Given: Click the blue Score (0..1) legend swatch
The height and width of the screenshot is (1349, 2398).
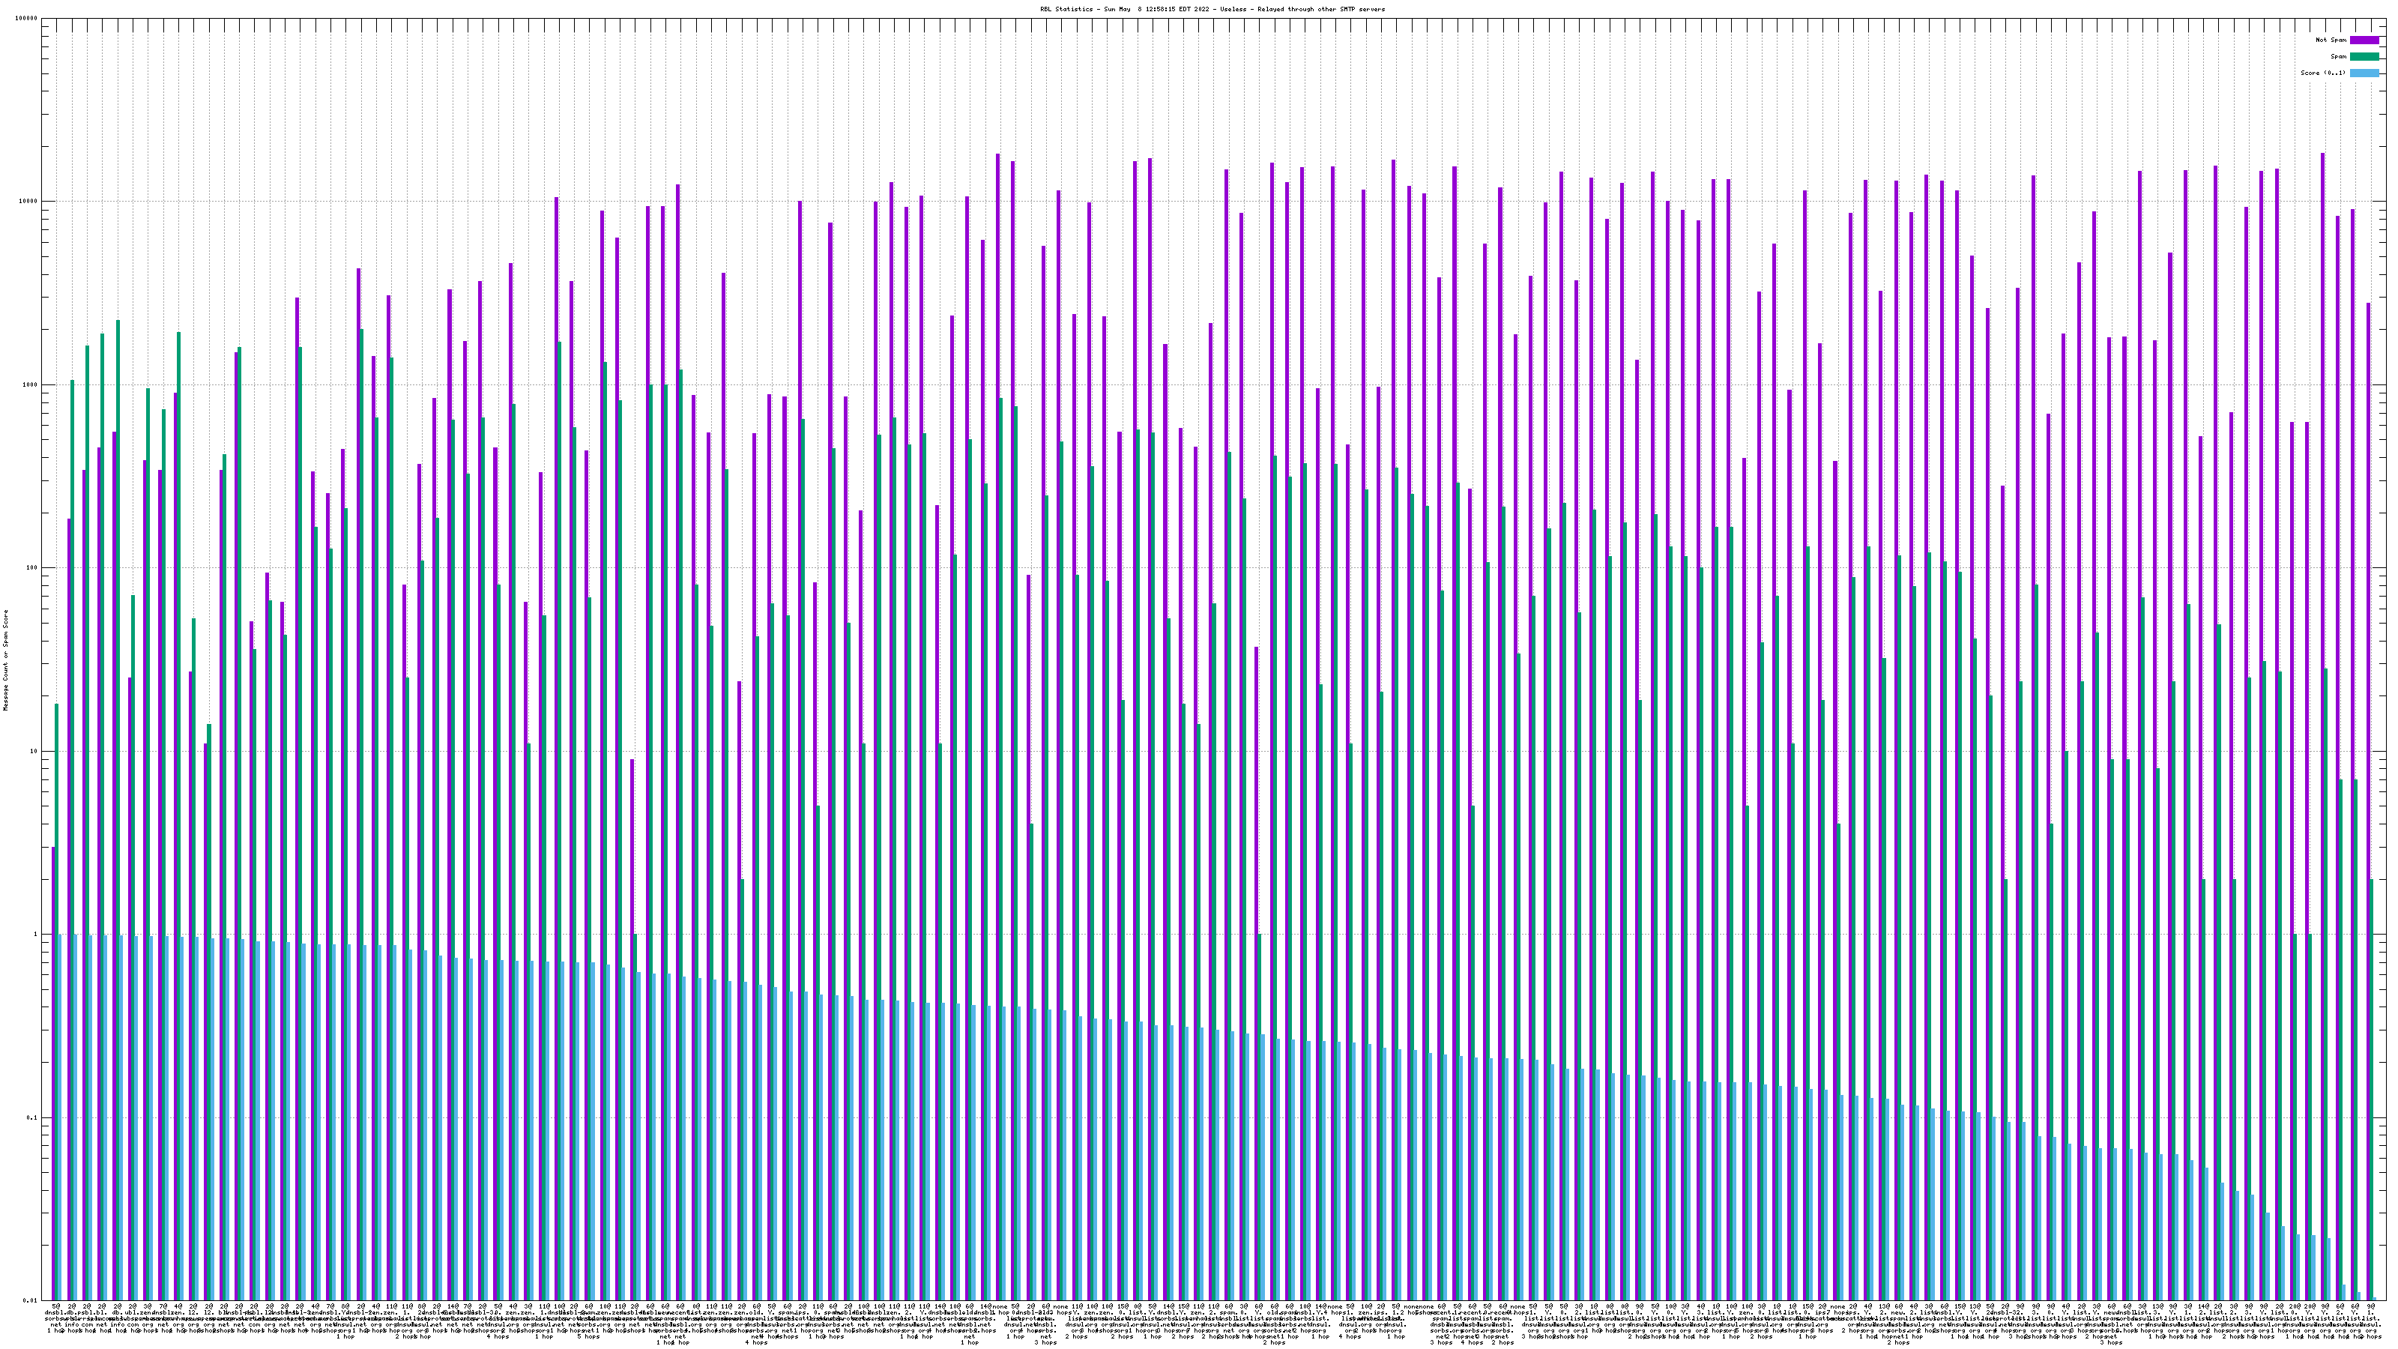Looking at the screenshot, I should pyautogui.click(x=2364, y=73).
